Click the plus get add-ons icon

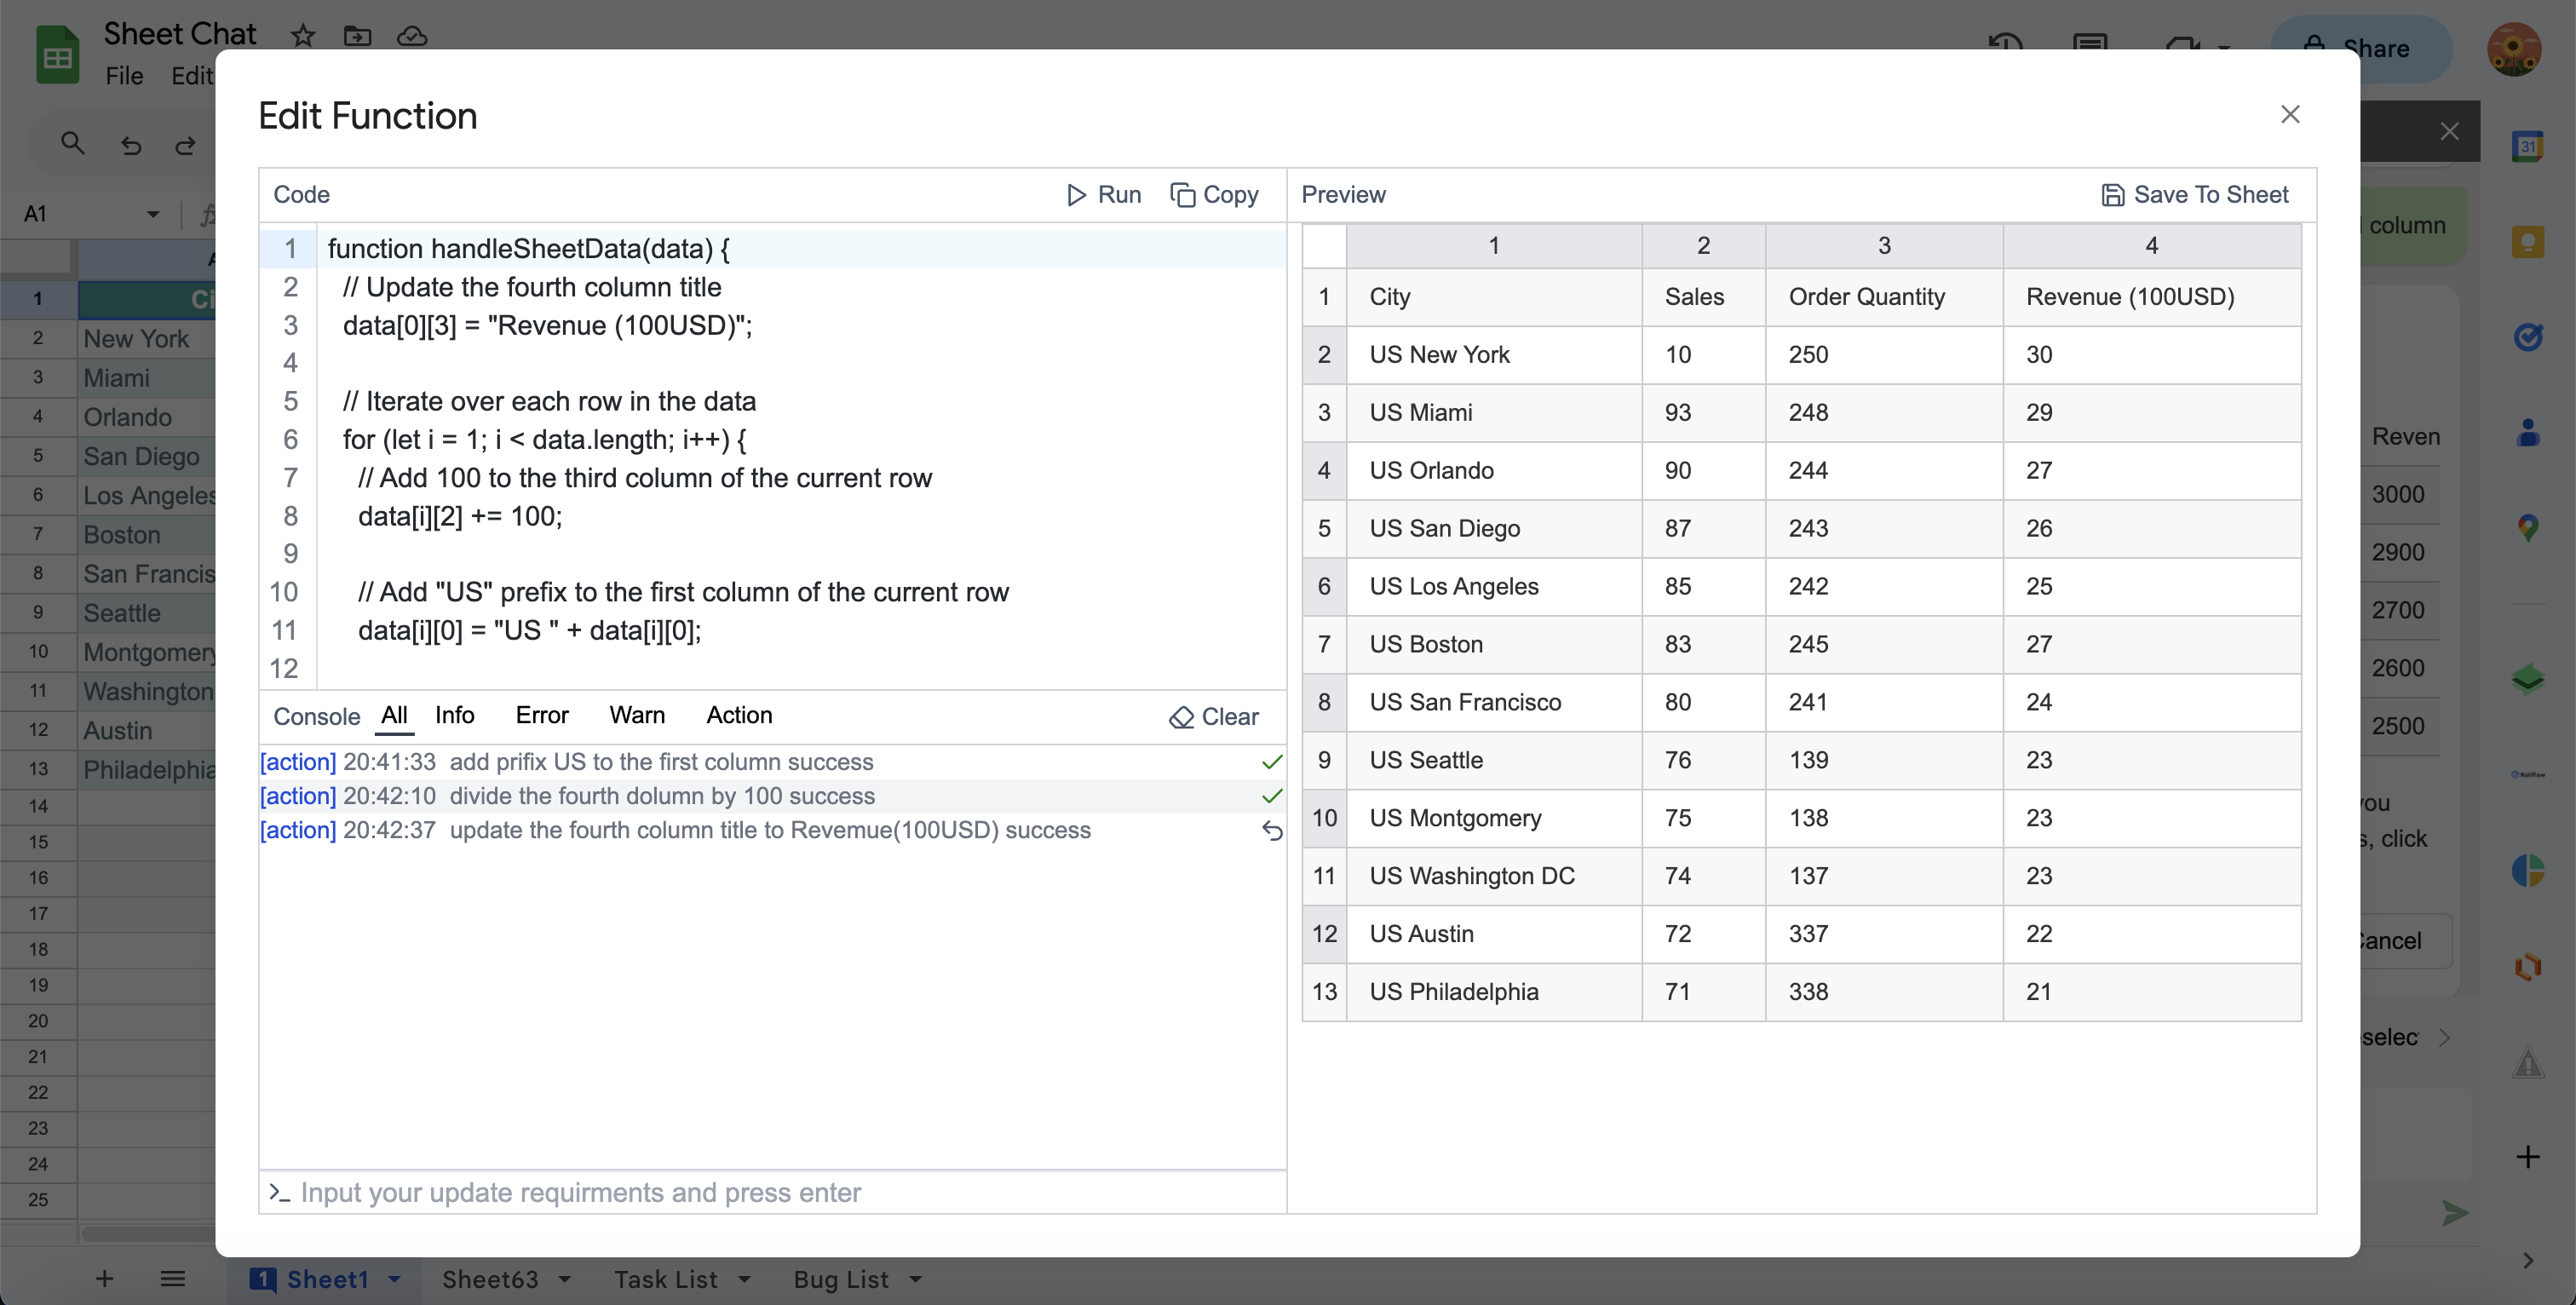point(2527,1157)
